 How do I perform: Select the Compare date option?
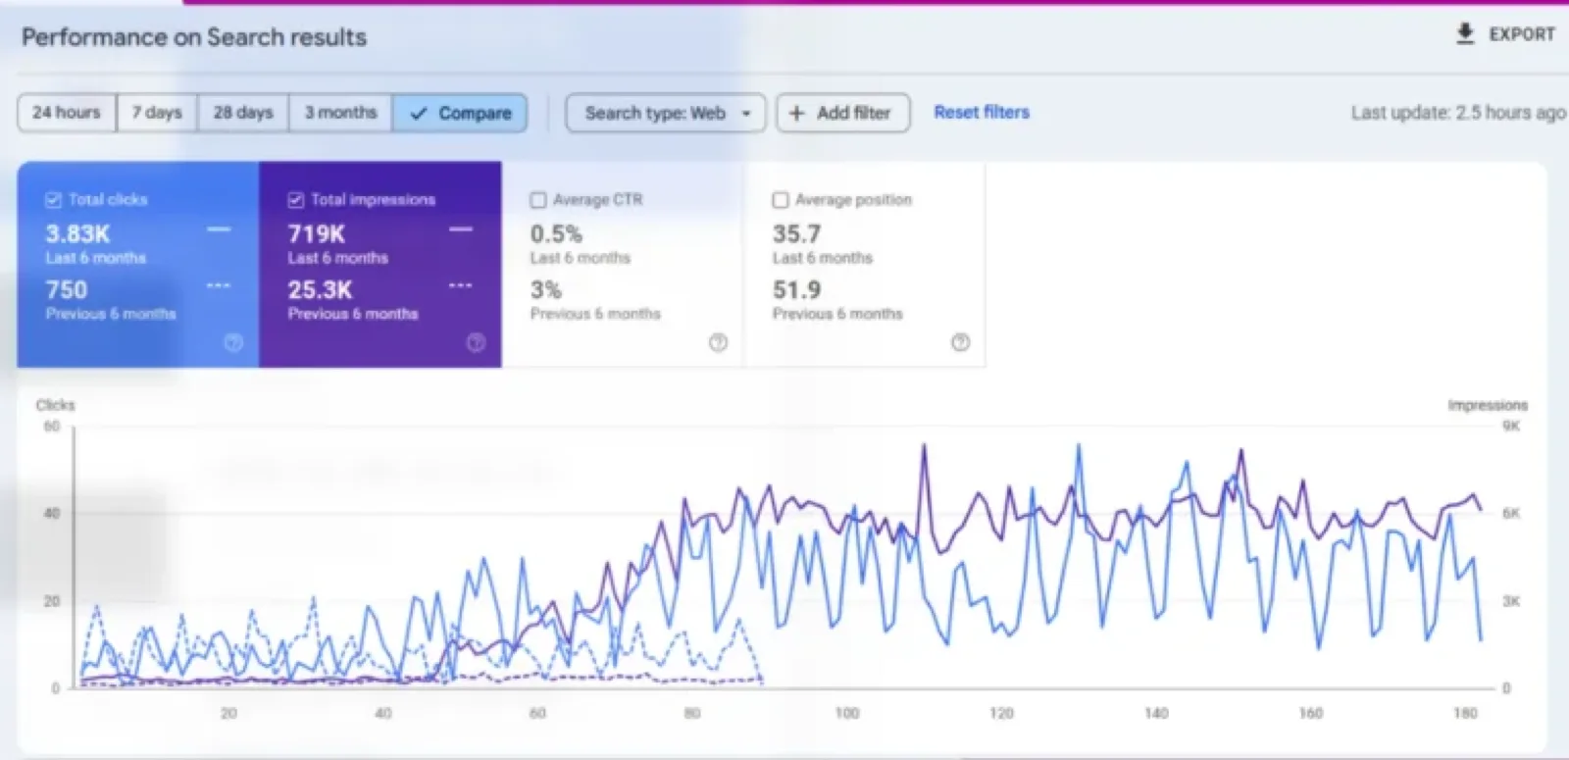pos(460,113)
